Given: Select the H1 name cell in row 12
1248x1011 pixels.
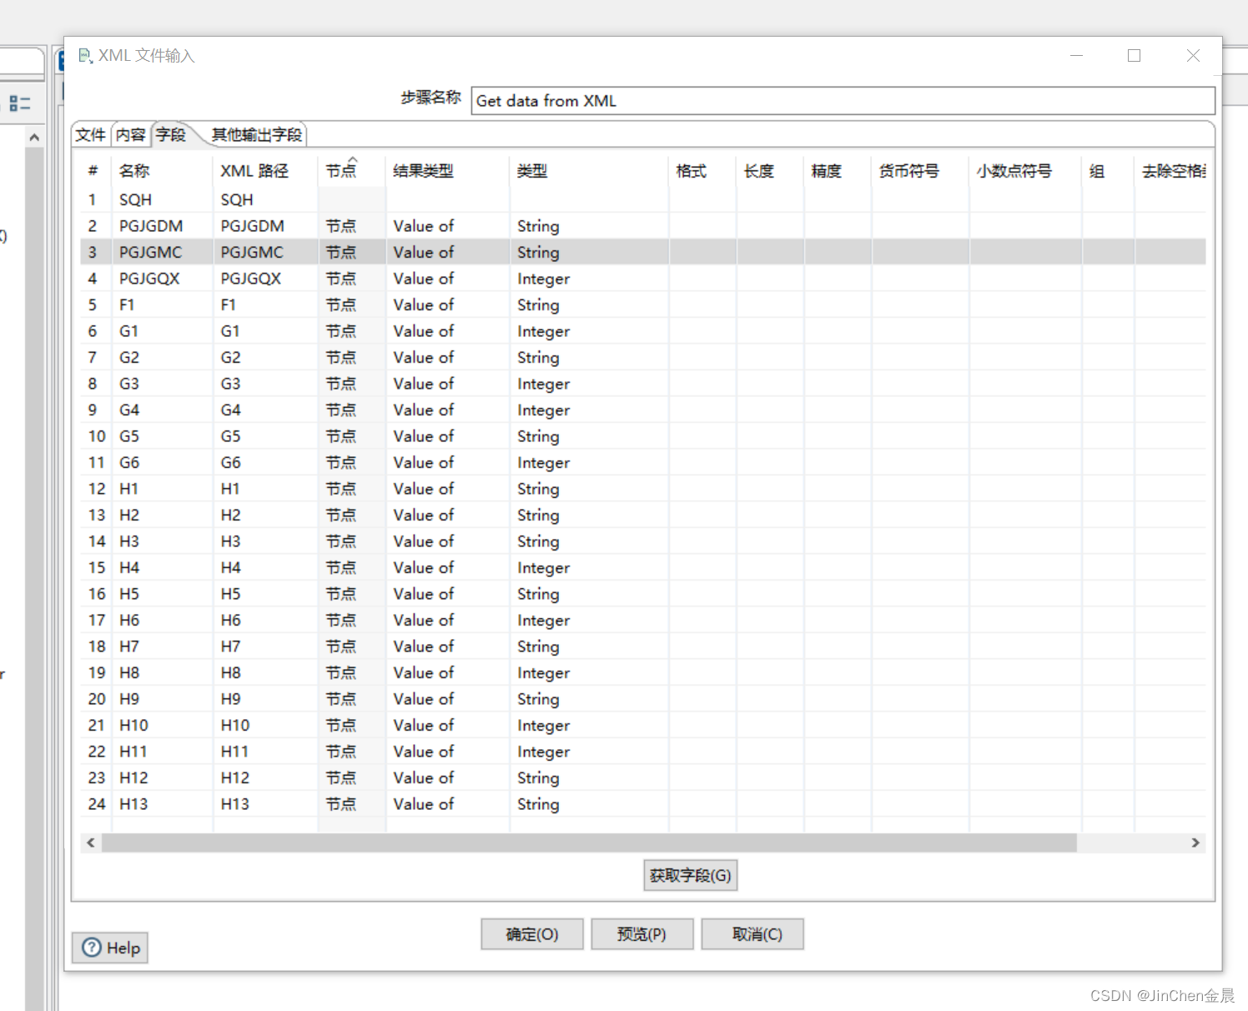Looking at the screenshot, I should pos(162,489).
